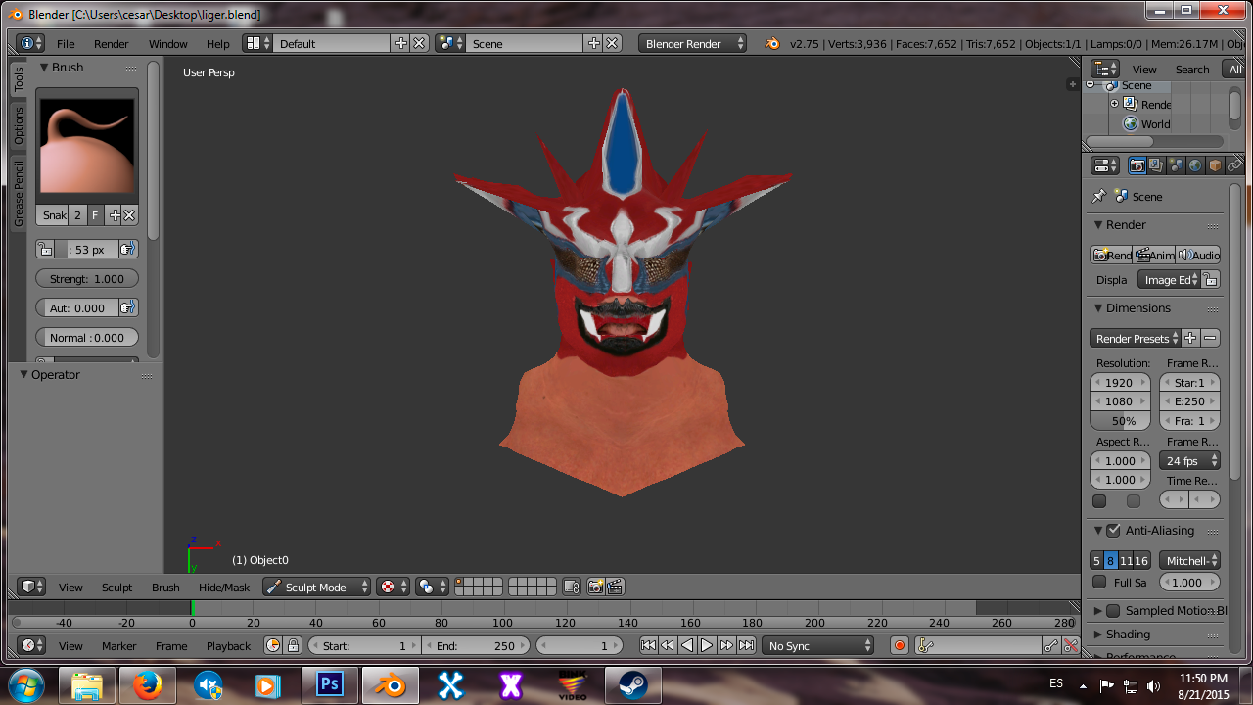Open the Scene properties tab
The height and width of the screenshot is (705, 1253).
coord(1176,165)
